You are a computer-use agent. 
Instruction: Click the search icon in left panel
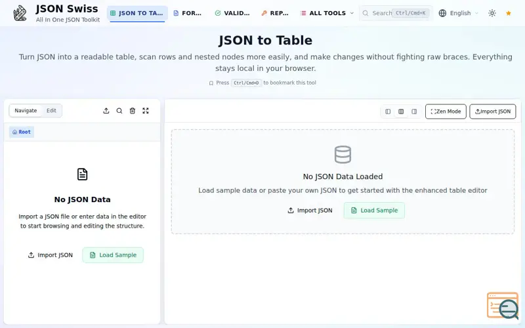(119, 111)
